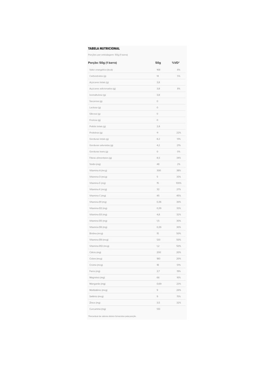Click the %VD* column header
The image size is (274, 365).
click(x=175, y=63)
